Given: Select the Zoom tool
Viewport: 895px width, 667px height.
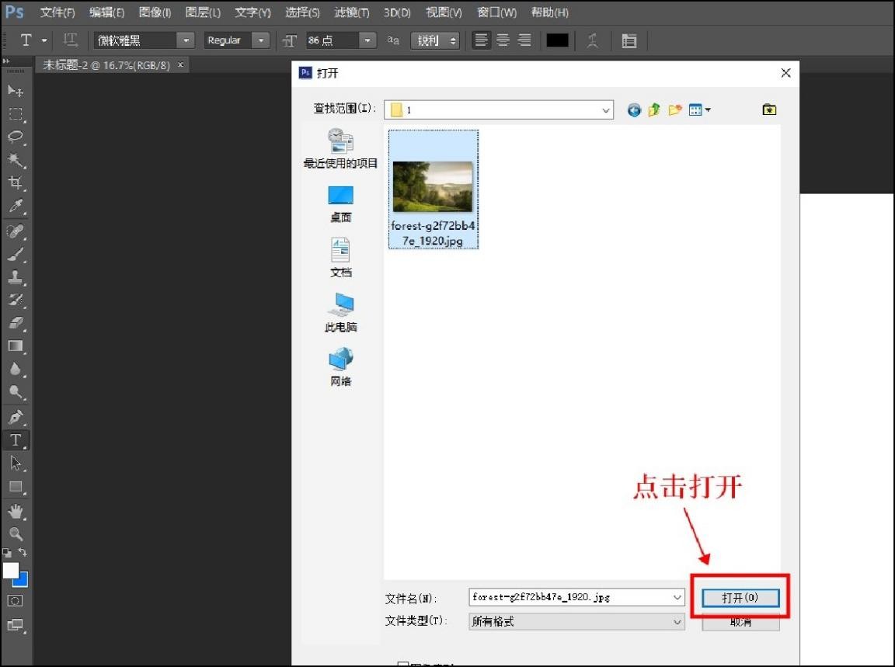Looking at the screenshot, I should click(x=16, y=533).
